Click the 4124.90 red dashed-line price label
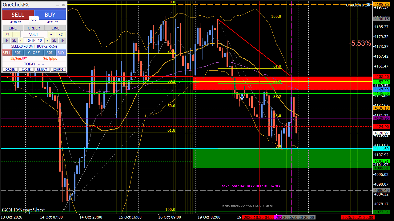 point(382,126)
